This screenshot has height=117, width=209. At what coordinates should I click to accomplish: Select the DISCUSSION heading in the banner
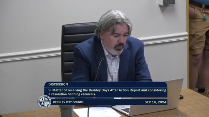(x=58, y=84)
